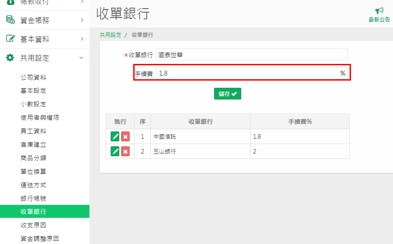This screenshot has width=393, height=244.
Task: Select the highlighted 收單銀行 sidebar item
Action: pyautogui.click(x=45, y=212)
